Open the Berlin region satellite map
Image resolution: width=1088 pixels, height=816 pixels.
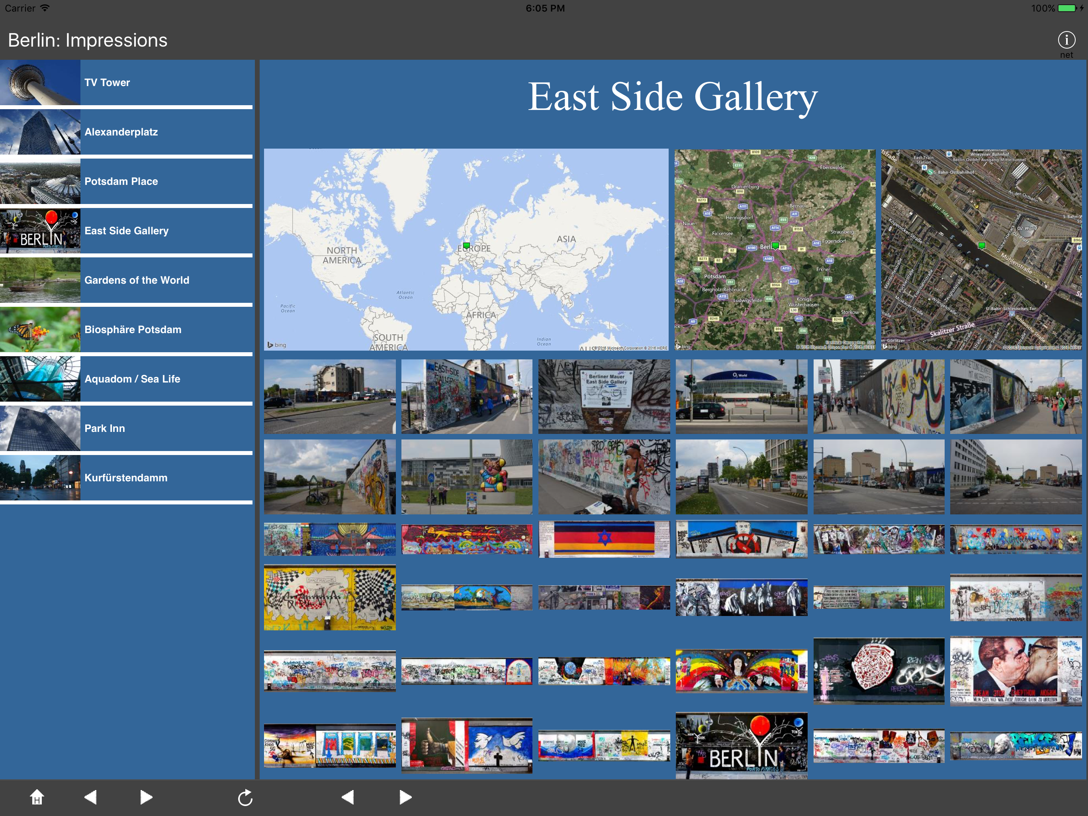(x=775, y=249)
